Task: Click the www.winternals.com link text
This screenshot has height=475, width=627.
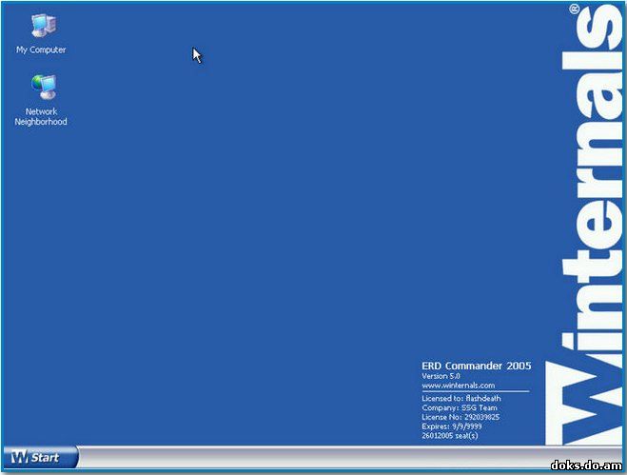Action: [459, 386]
